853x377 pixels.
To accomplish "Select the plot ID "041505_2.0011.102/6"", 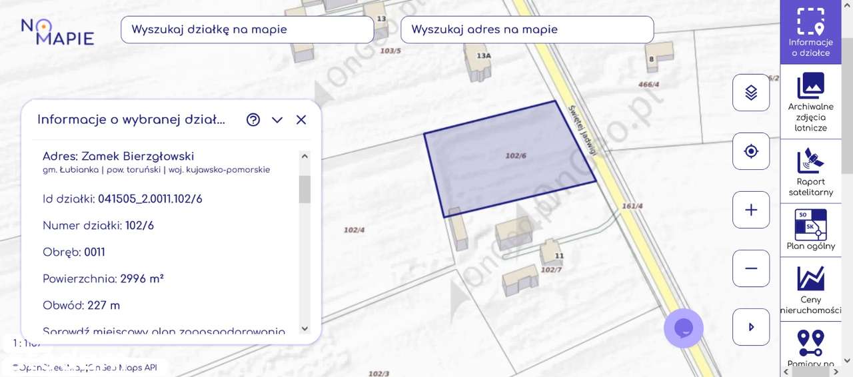I will click(x=150, y=199).
